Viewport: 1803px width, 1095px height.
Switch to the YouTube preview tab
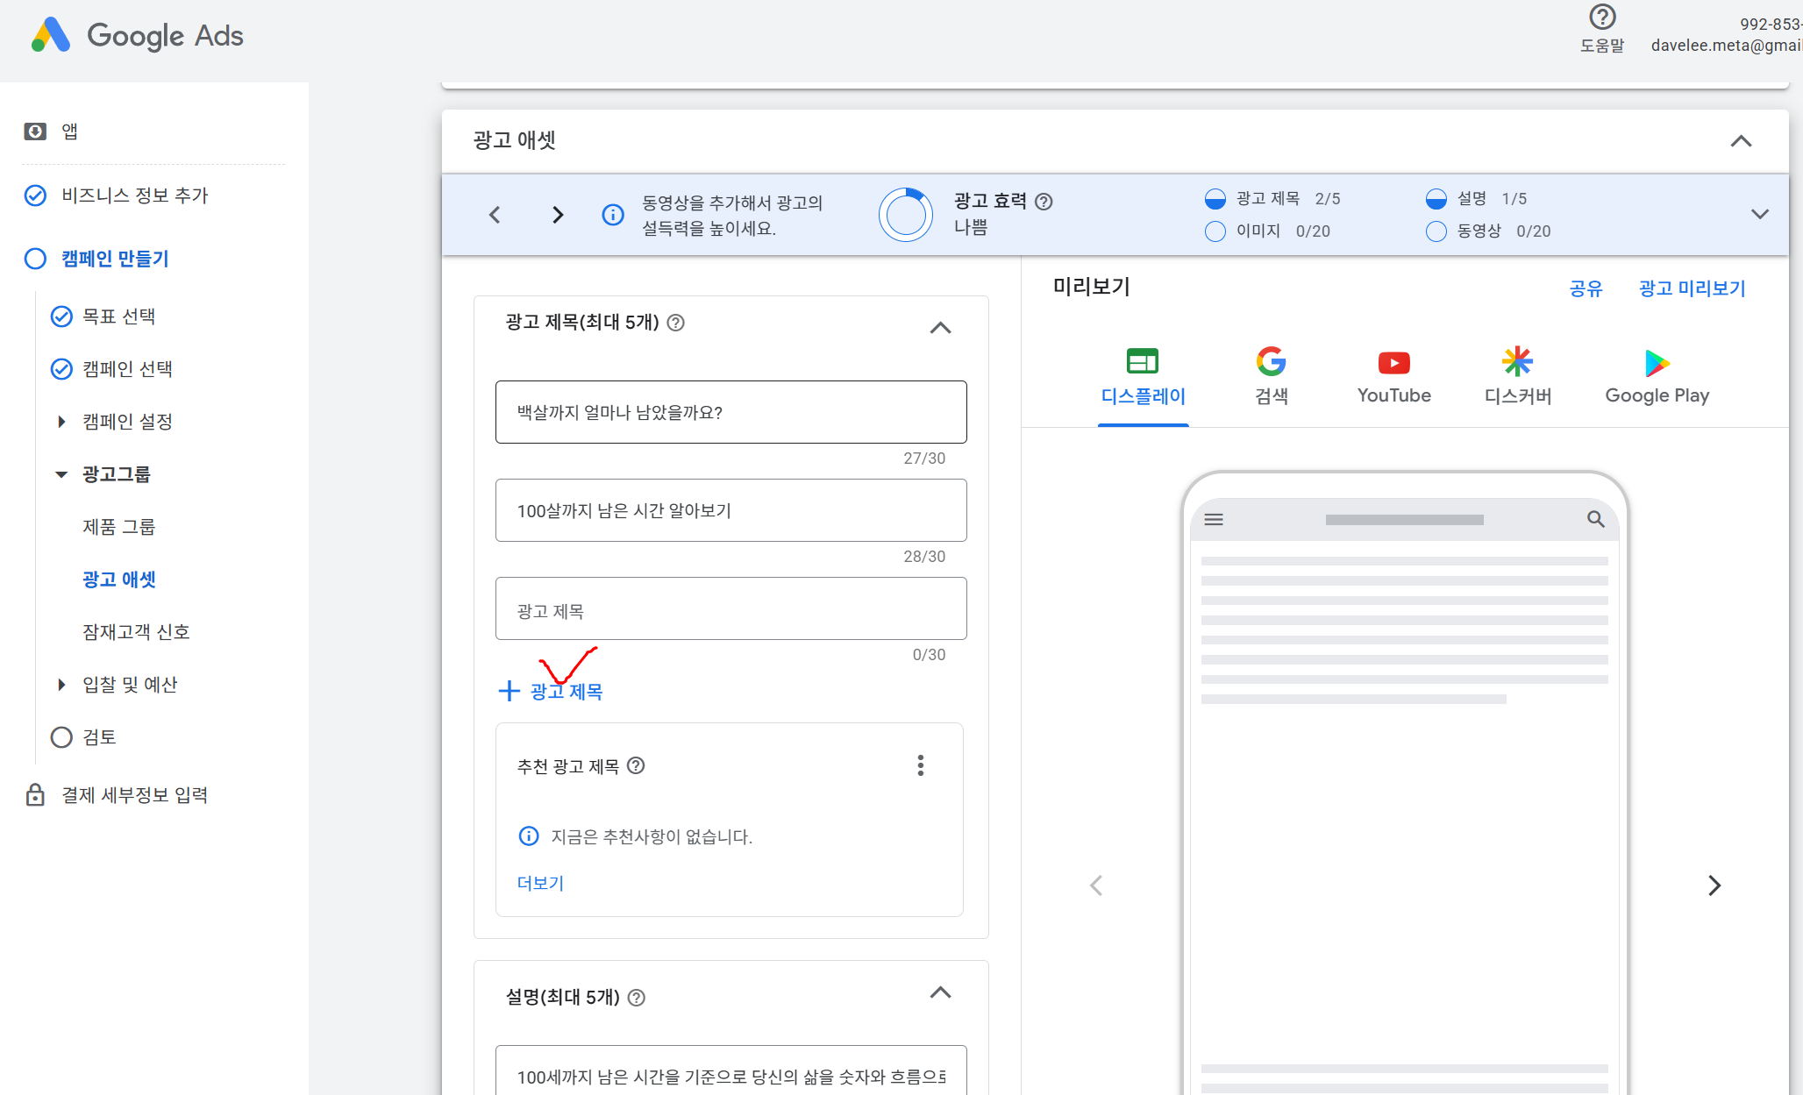(1393, 377)
